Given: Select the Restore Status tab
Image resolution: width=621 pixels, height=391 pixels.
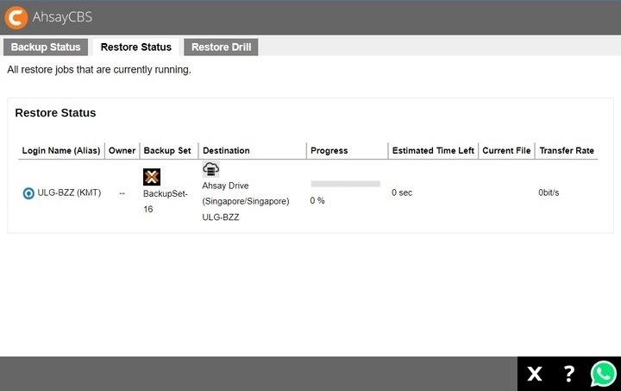Looking at the screenshot, I should point(136,47).
